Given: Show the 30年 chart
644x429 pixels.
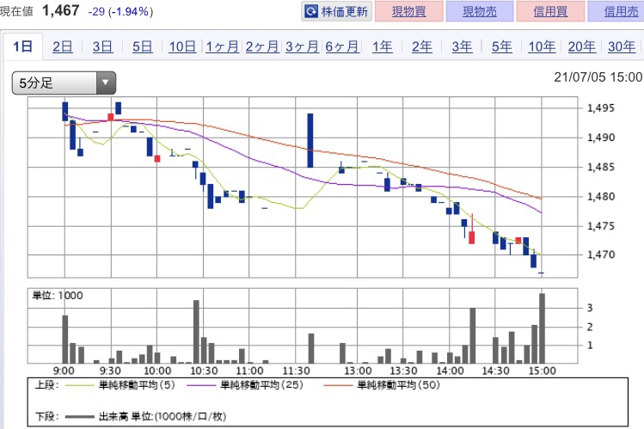Looking at the screenshot, I should point(622,46).
